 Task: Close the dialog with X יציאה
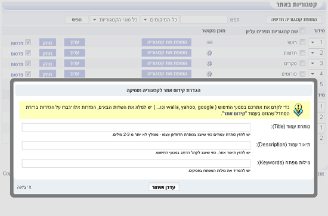(x=24, y=187)
